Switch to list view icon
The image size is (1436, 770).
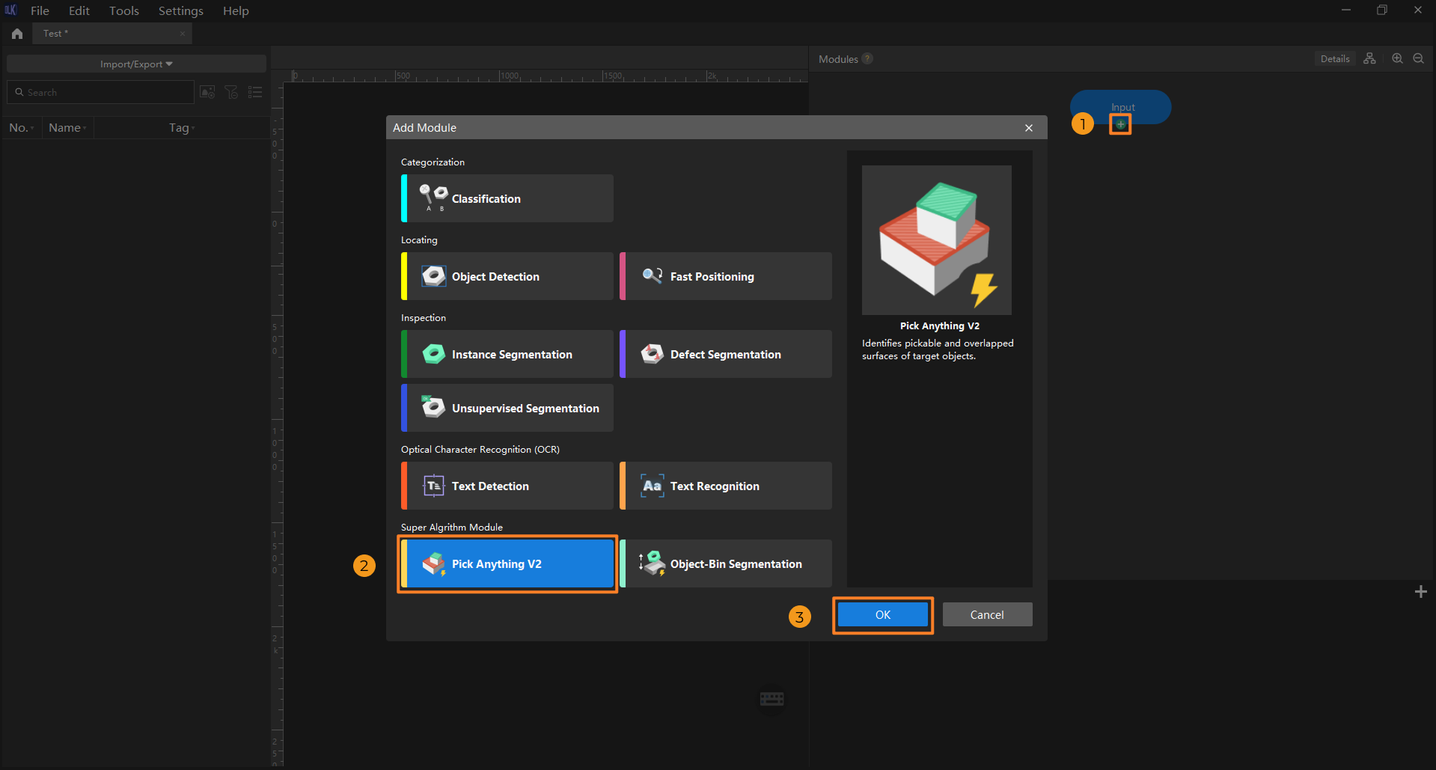pyautogui.click(x=255, y=92)
